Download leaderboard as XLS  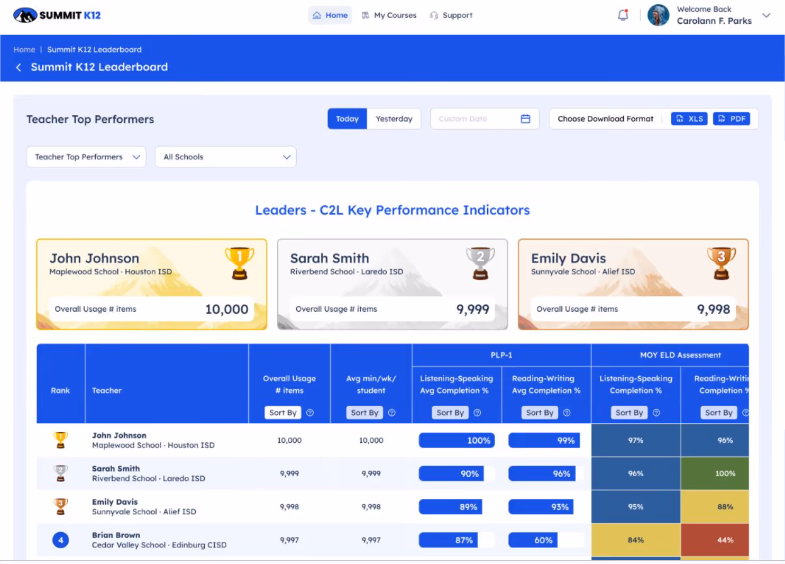(x=689, y=119)
